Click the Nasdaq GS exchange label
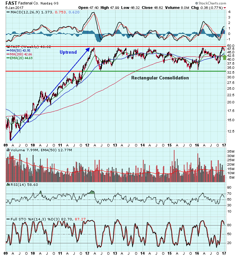Screen dimensions: 240x256 (x=50, y=3)
